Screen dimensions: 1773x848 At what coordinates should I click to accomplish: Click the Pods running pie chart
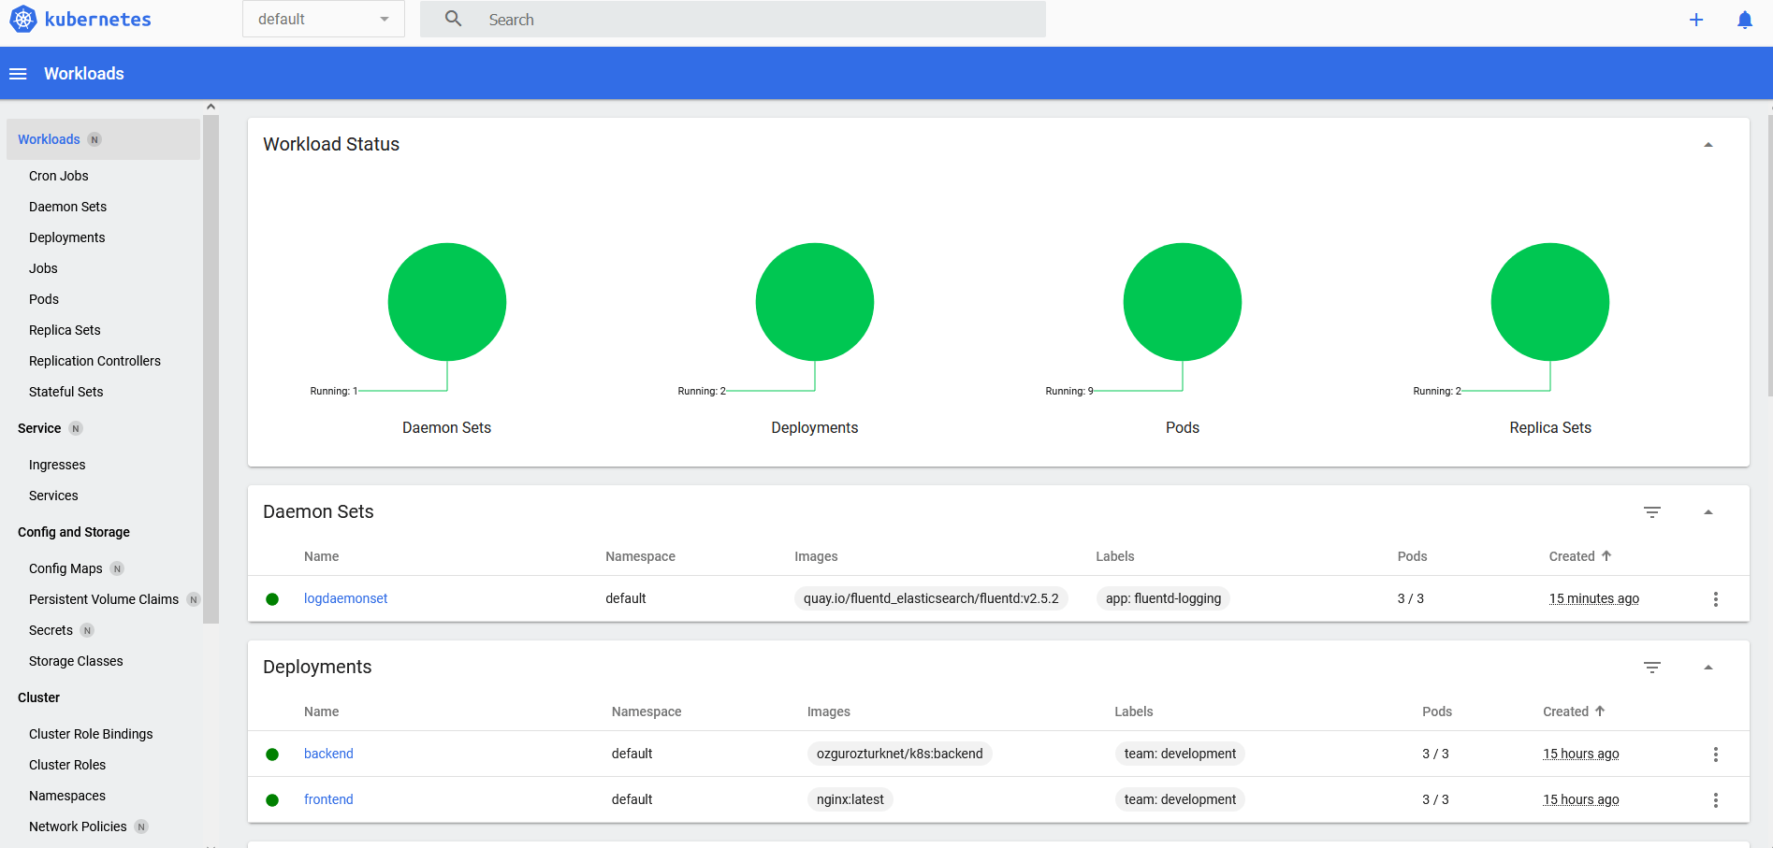pos(1182,301)
